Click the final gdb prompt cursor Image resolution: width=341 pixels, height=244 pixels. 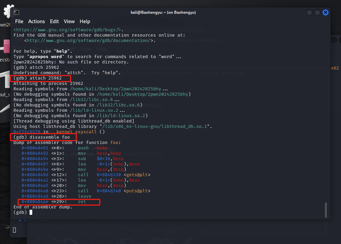(x=31, y=212)
